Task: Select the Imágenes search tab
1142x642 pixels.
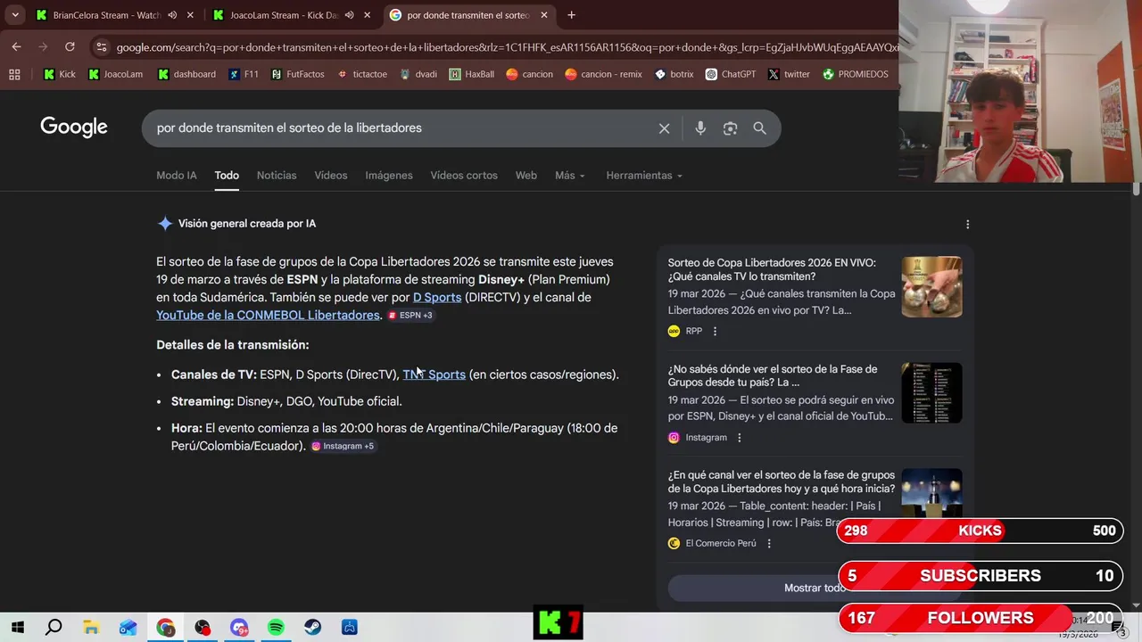Action: 389,176
